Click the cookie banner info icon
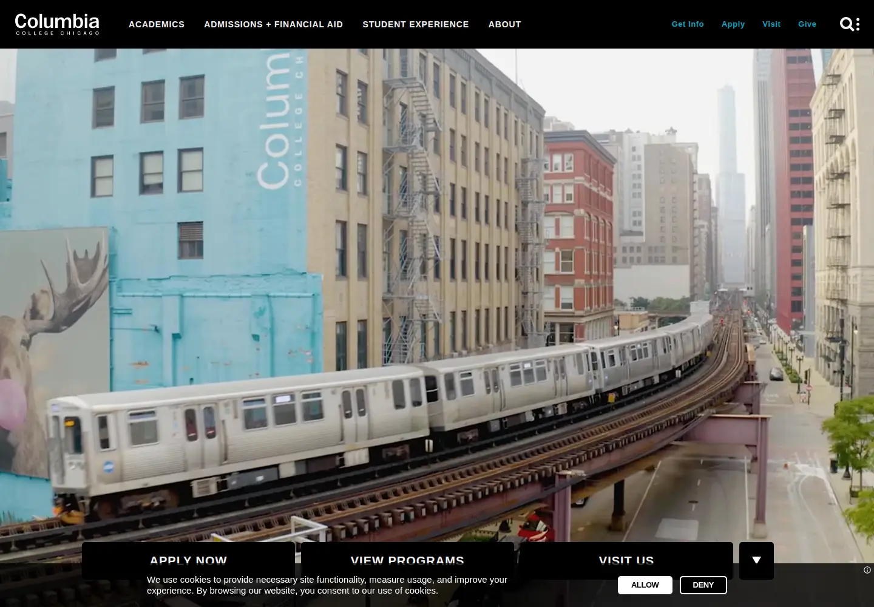Image resolution: width=874 pixels, height=607 pixels. point(867,570)
